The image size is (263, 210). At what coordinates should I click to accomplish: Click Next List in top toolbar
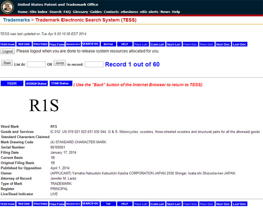[x=174, y=44]
